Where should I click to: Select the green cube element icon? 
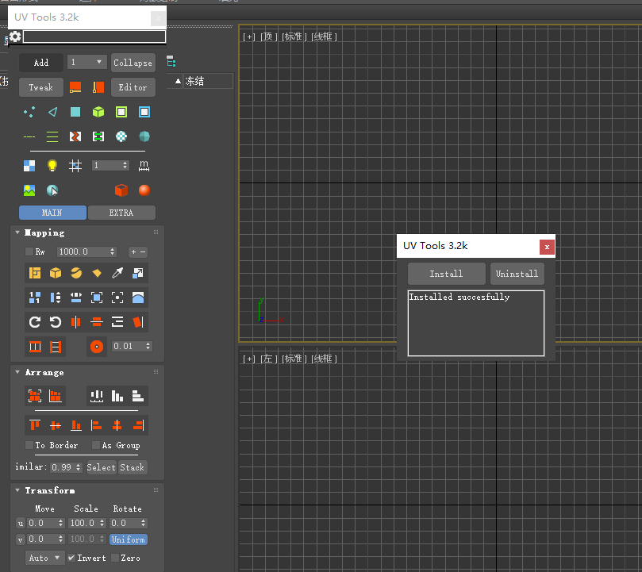98,112
